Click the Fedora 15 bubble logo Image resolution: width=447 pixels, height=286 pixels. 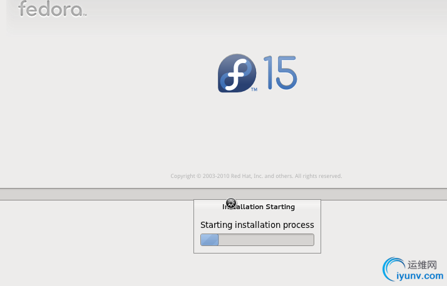(237, 73)
